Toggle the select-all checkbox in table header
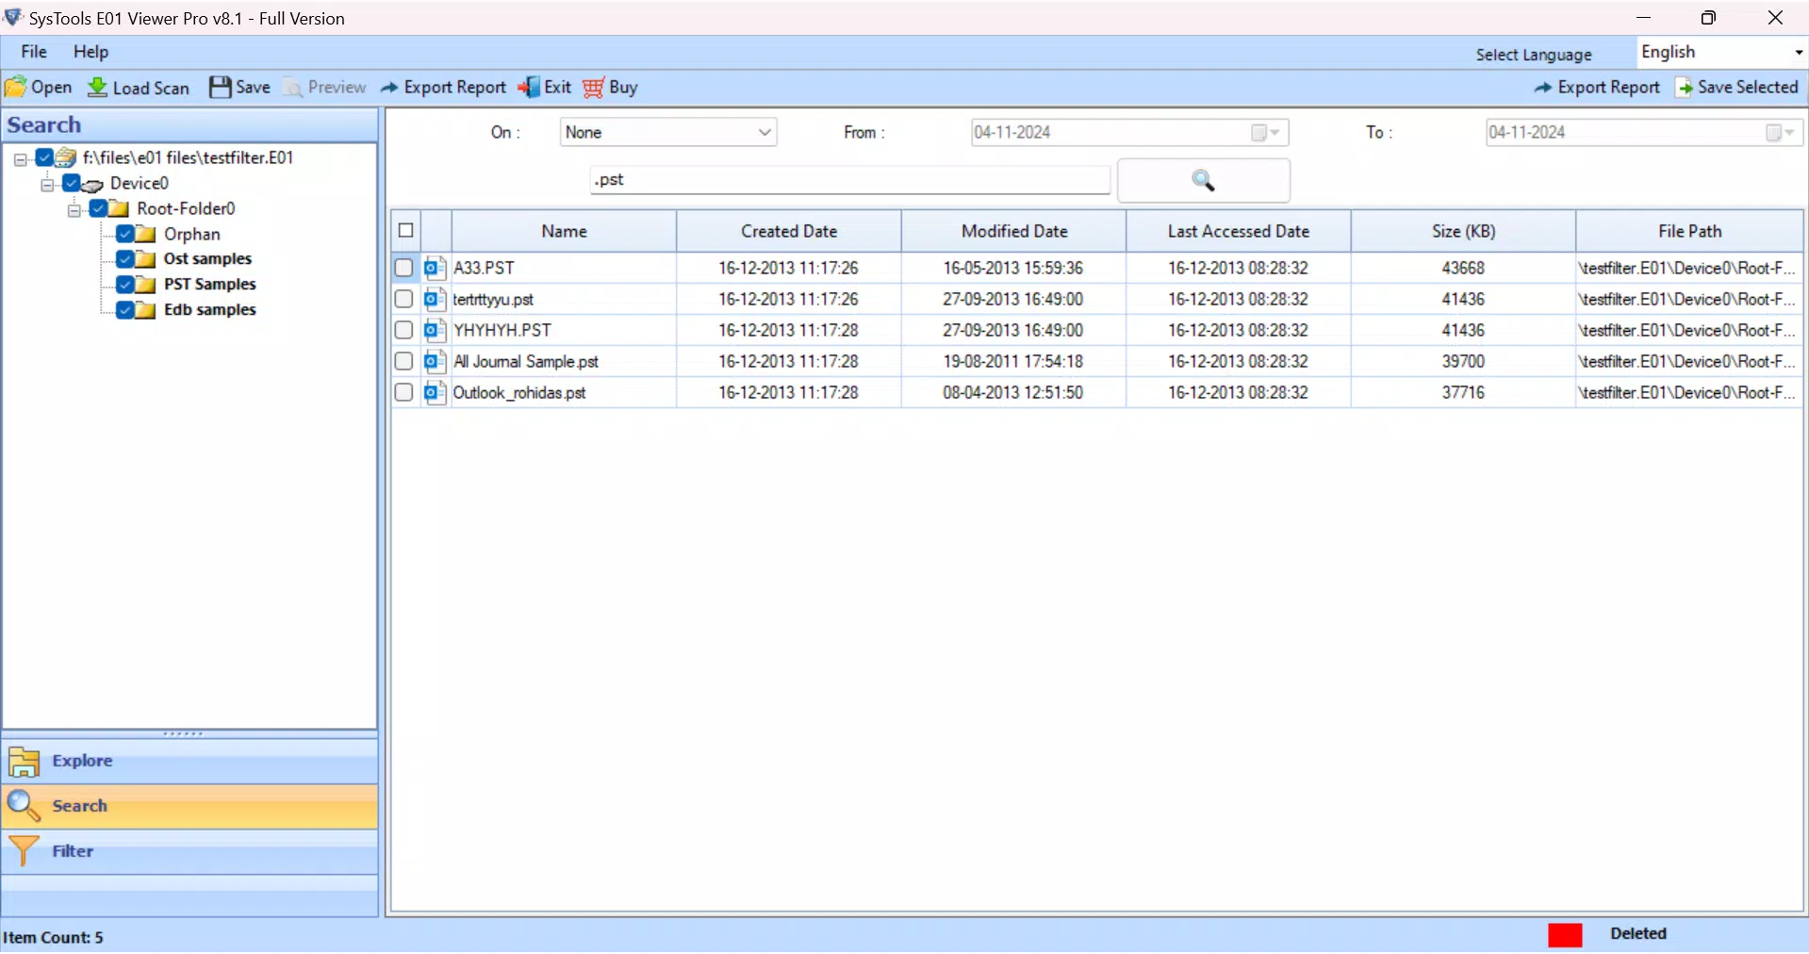Screen dimensions: 1809x954 406,230
